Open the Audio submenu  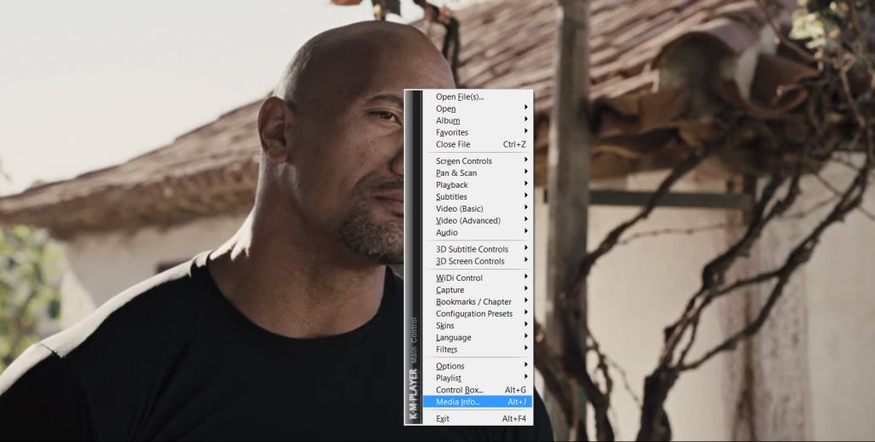tap(447, 232)
